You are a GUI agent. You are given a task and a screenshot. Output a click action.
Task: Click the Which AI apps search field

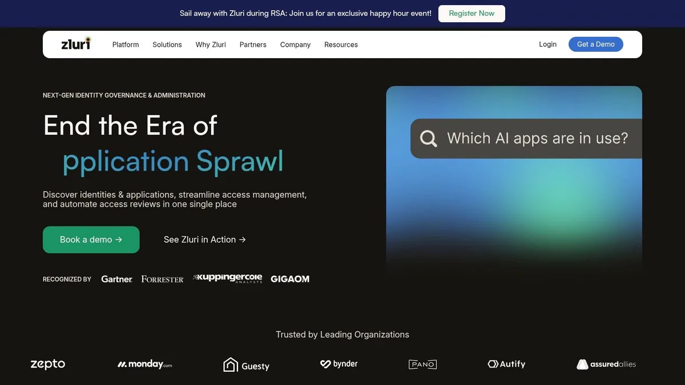tap(526, 139)
